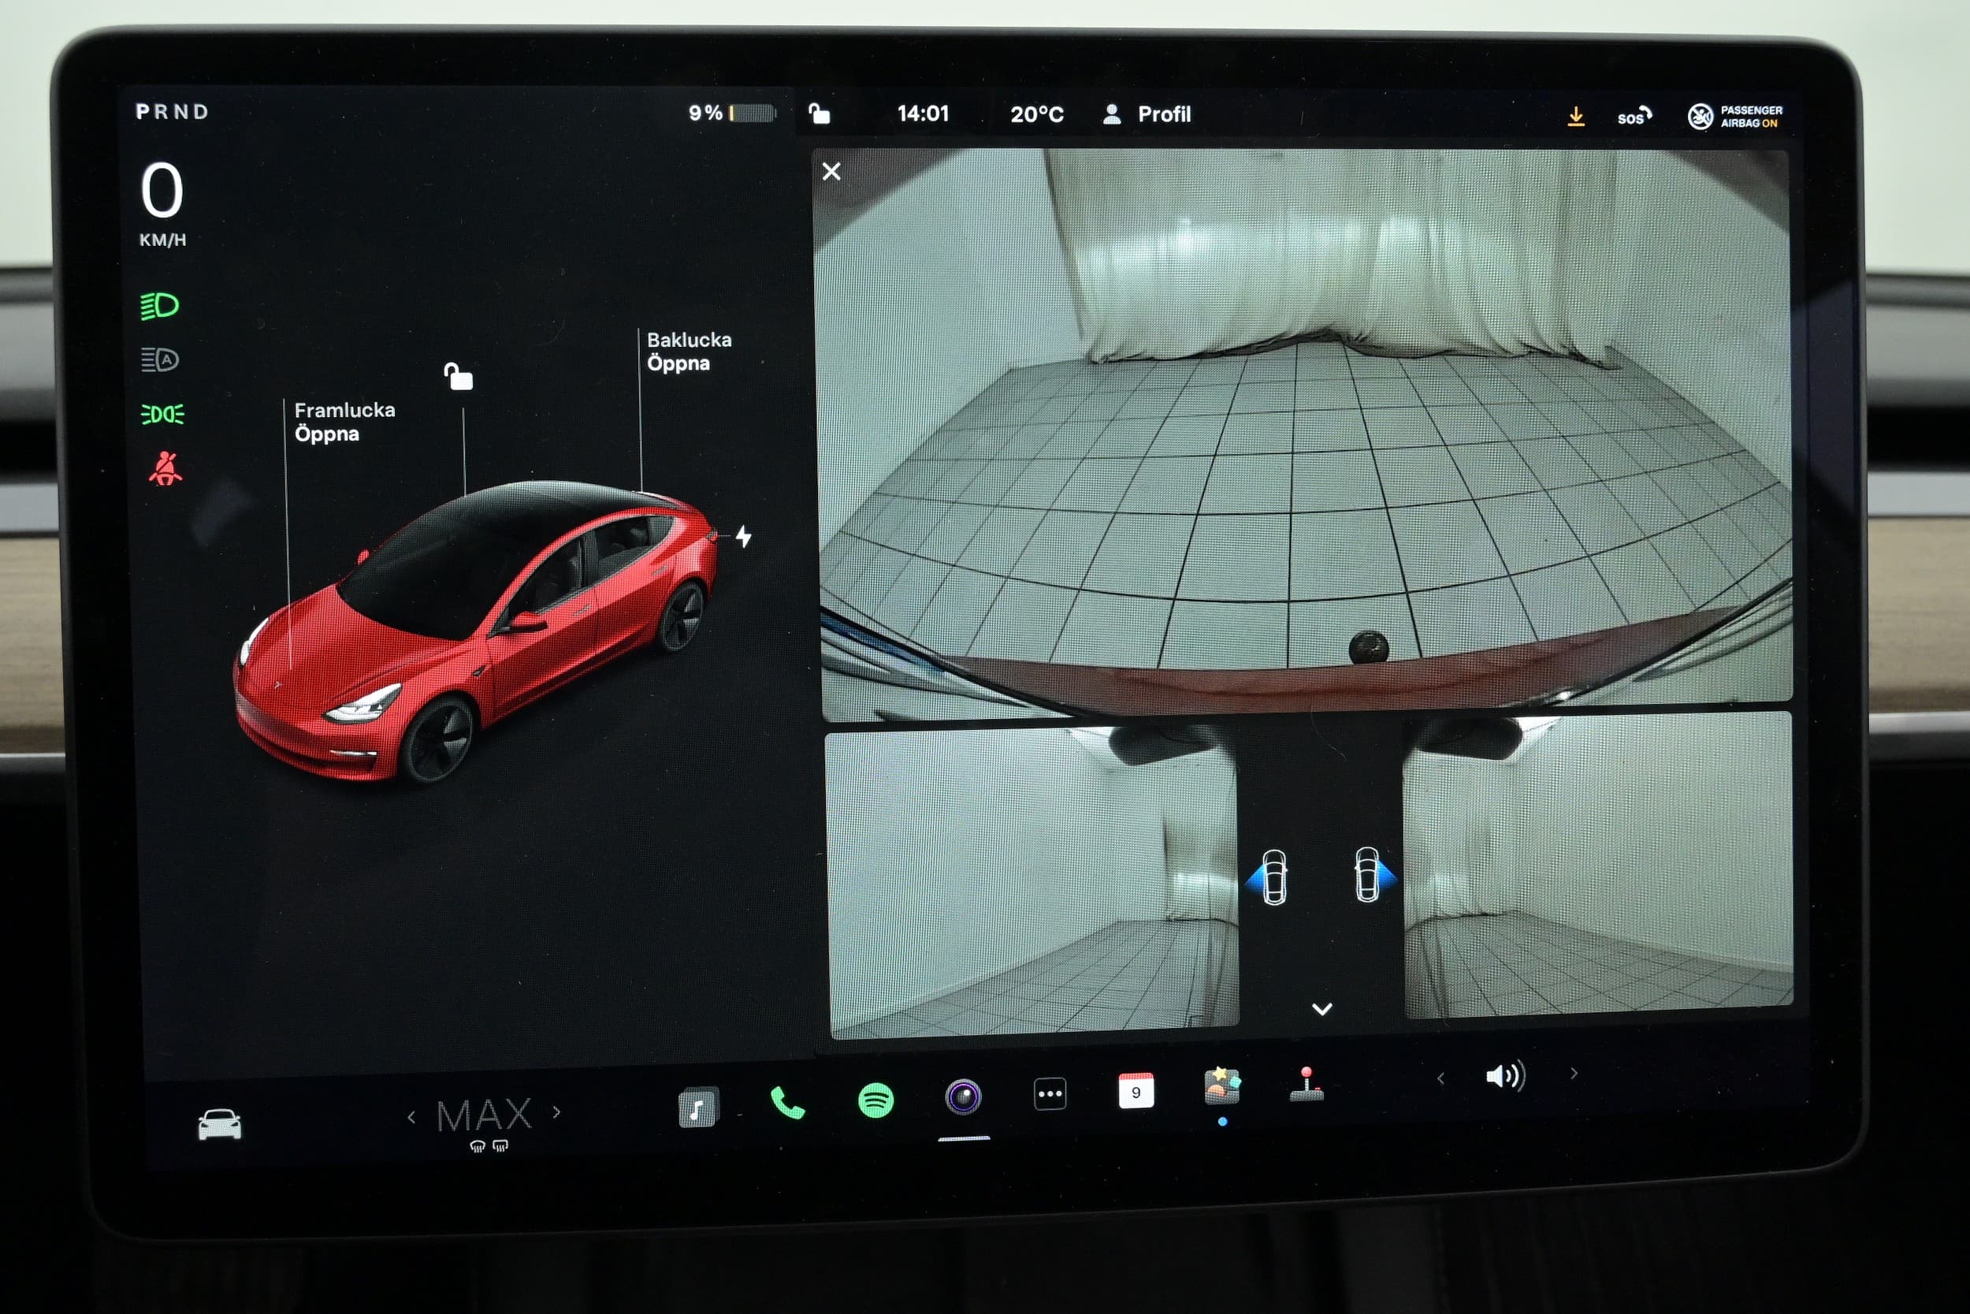Tap the MAX temperature setting
The image size is (1970, 1314).
coord(484,1115)
